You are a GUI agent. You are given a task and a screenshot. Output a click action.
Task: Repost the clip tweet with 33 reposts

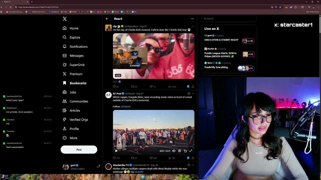pyautogui.click(x=134, y=86)
